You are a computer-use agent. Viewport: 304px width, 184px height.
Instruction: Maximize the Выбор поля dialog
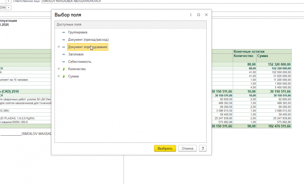pos(199,15)
